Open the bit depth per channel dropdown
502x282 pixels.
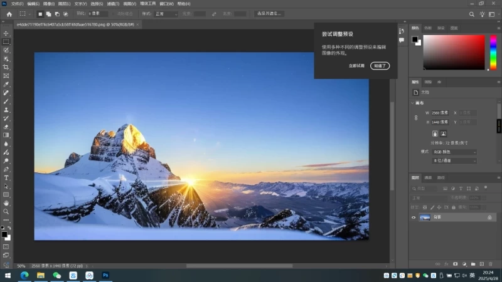[x=454, y=161]
